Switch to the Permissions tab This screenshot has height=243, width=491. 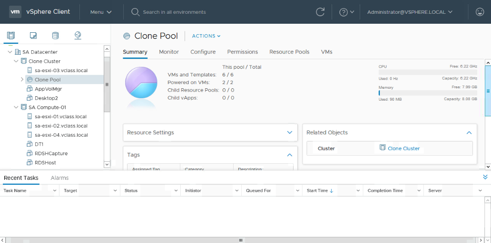(x=242, y=52)
